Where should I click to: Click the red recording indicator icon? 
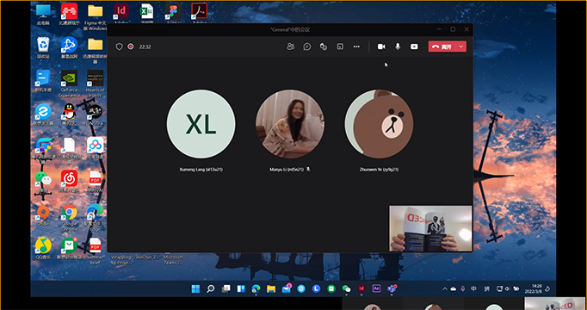[x=131, y=46]
